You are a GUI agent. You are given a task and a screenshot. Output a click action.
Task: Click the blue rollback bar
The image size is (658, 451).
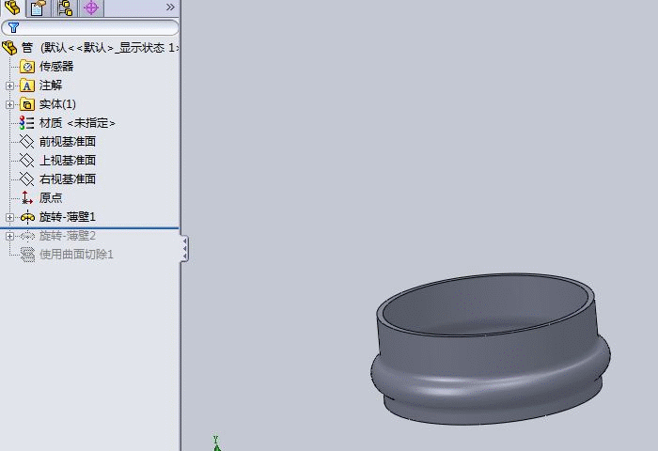point(89,228)
